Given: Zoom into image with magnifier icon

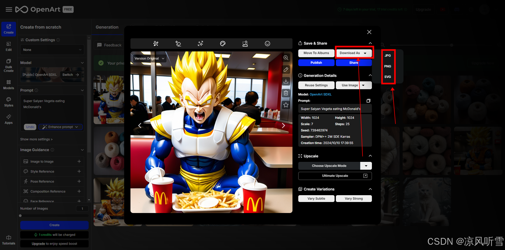Looking at the screenshot, I should coord(286,58).
